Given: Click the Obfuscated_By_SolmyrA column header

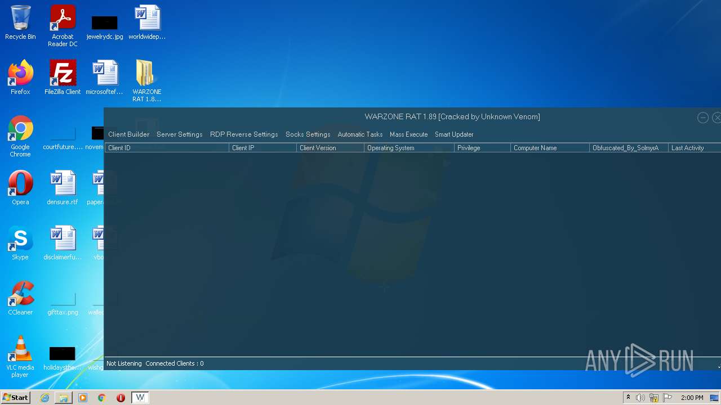Looking at the screenshot, I should 629,148.
